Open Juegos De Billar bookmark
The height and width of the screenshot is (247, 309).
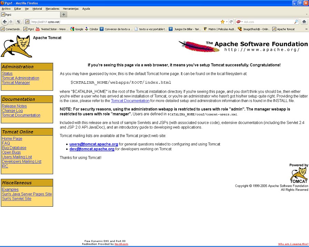185,29
